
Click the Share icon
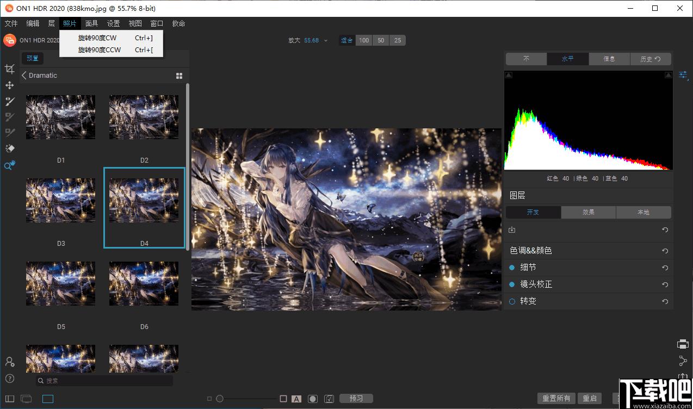click(x=683, y=361)
